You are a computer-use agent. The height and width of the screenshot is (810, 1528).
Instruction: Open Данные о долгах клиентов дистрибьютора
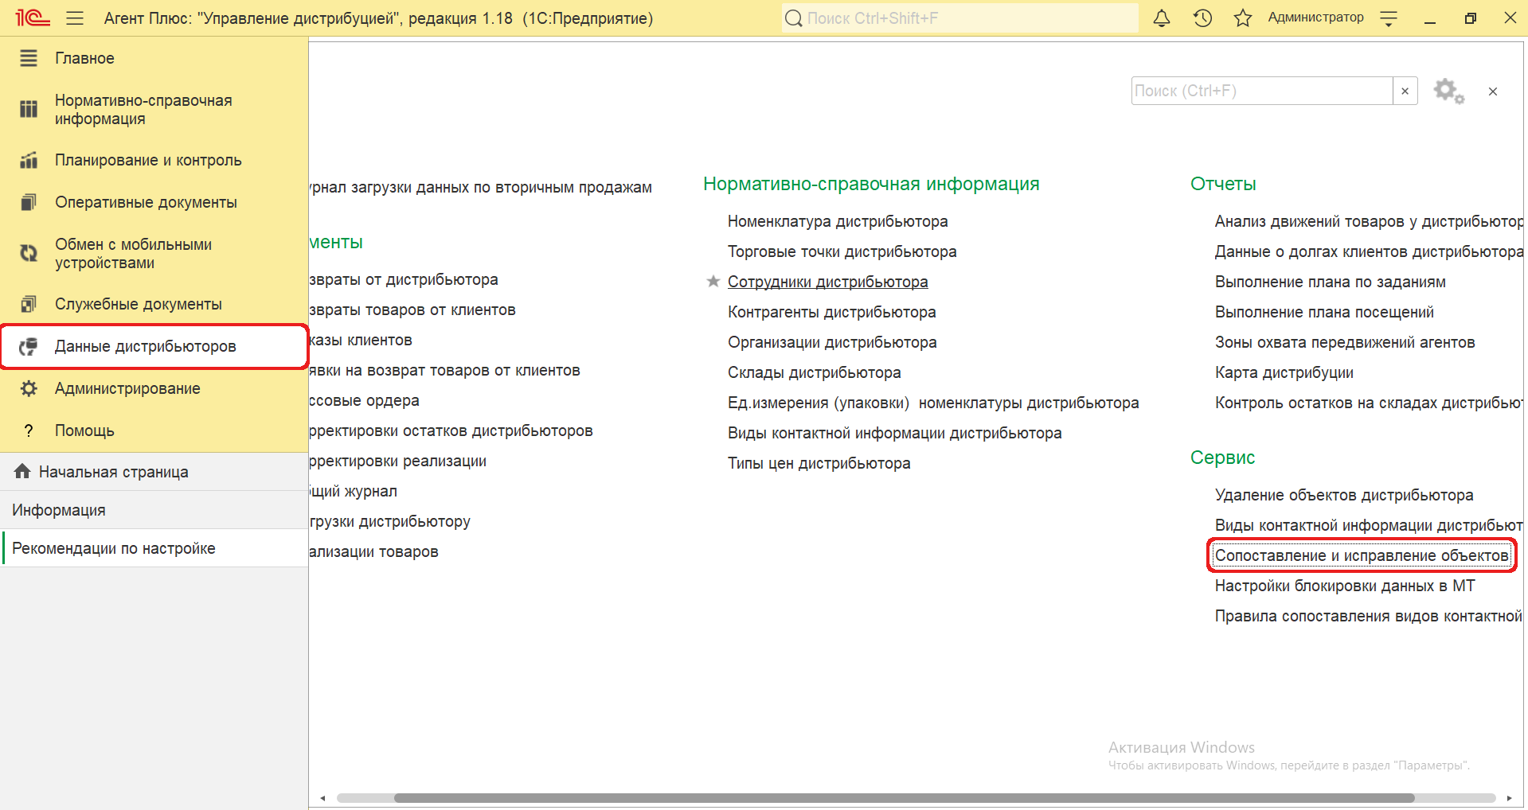click(x=1369, y=251)
